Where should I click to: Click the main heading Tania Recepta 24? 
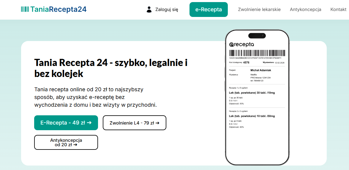(x=111, y=68)
